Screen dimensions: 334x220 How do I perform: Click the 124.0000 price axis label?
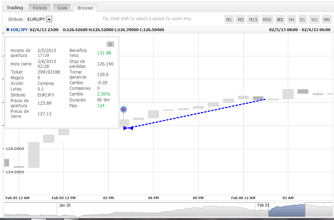click(x=15, y=172)
